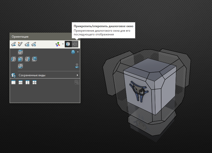
Task: Select the Top standard view cube
Action: (x=20, y=52)
